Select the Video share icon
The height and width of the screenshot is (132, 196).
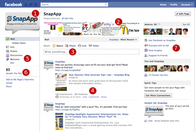click(90, 46)
